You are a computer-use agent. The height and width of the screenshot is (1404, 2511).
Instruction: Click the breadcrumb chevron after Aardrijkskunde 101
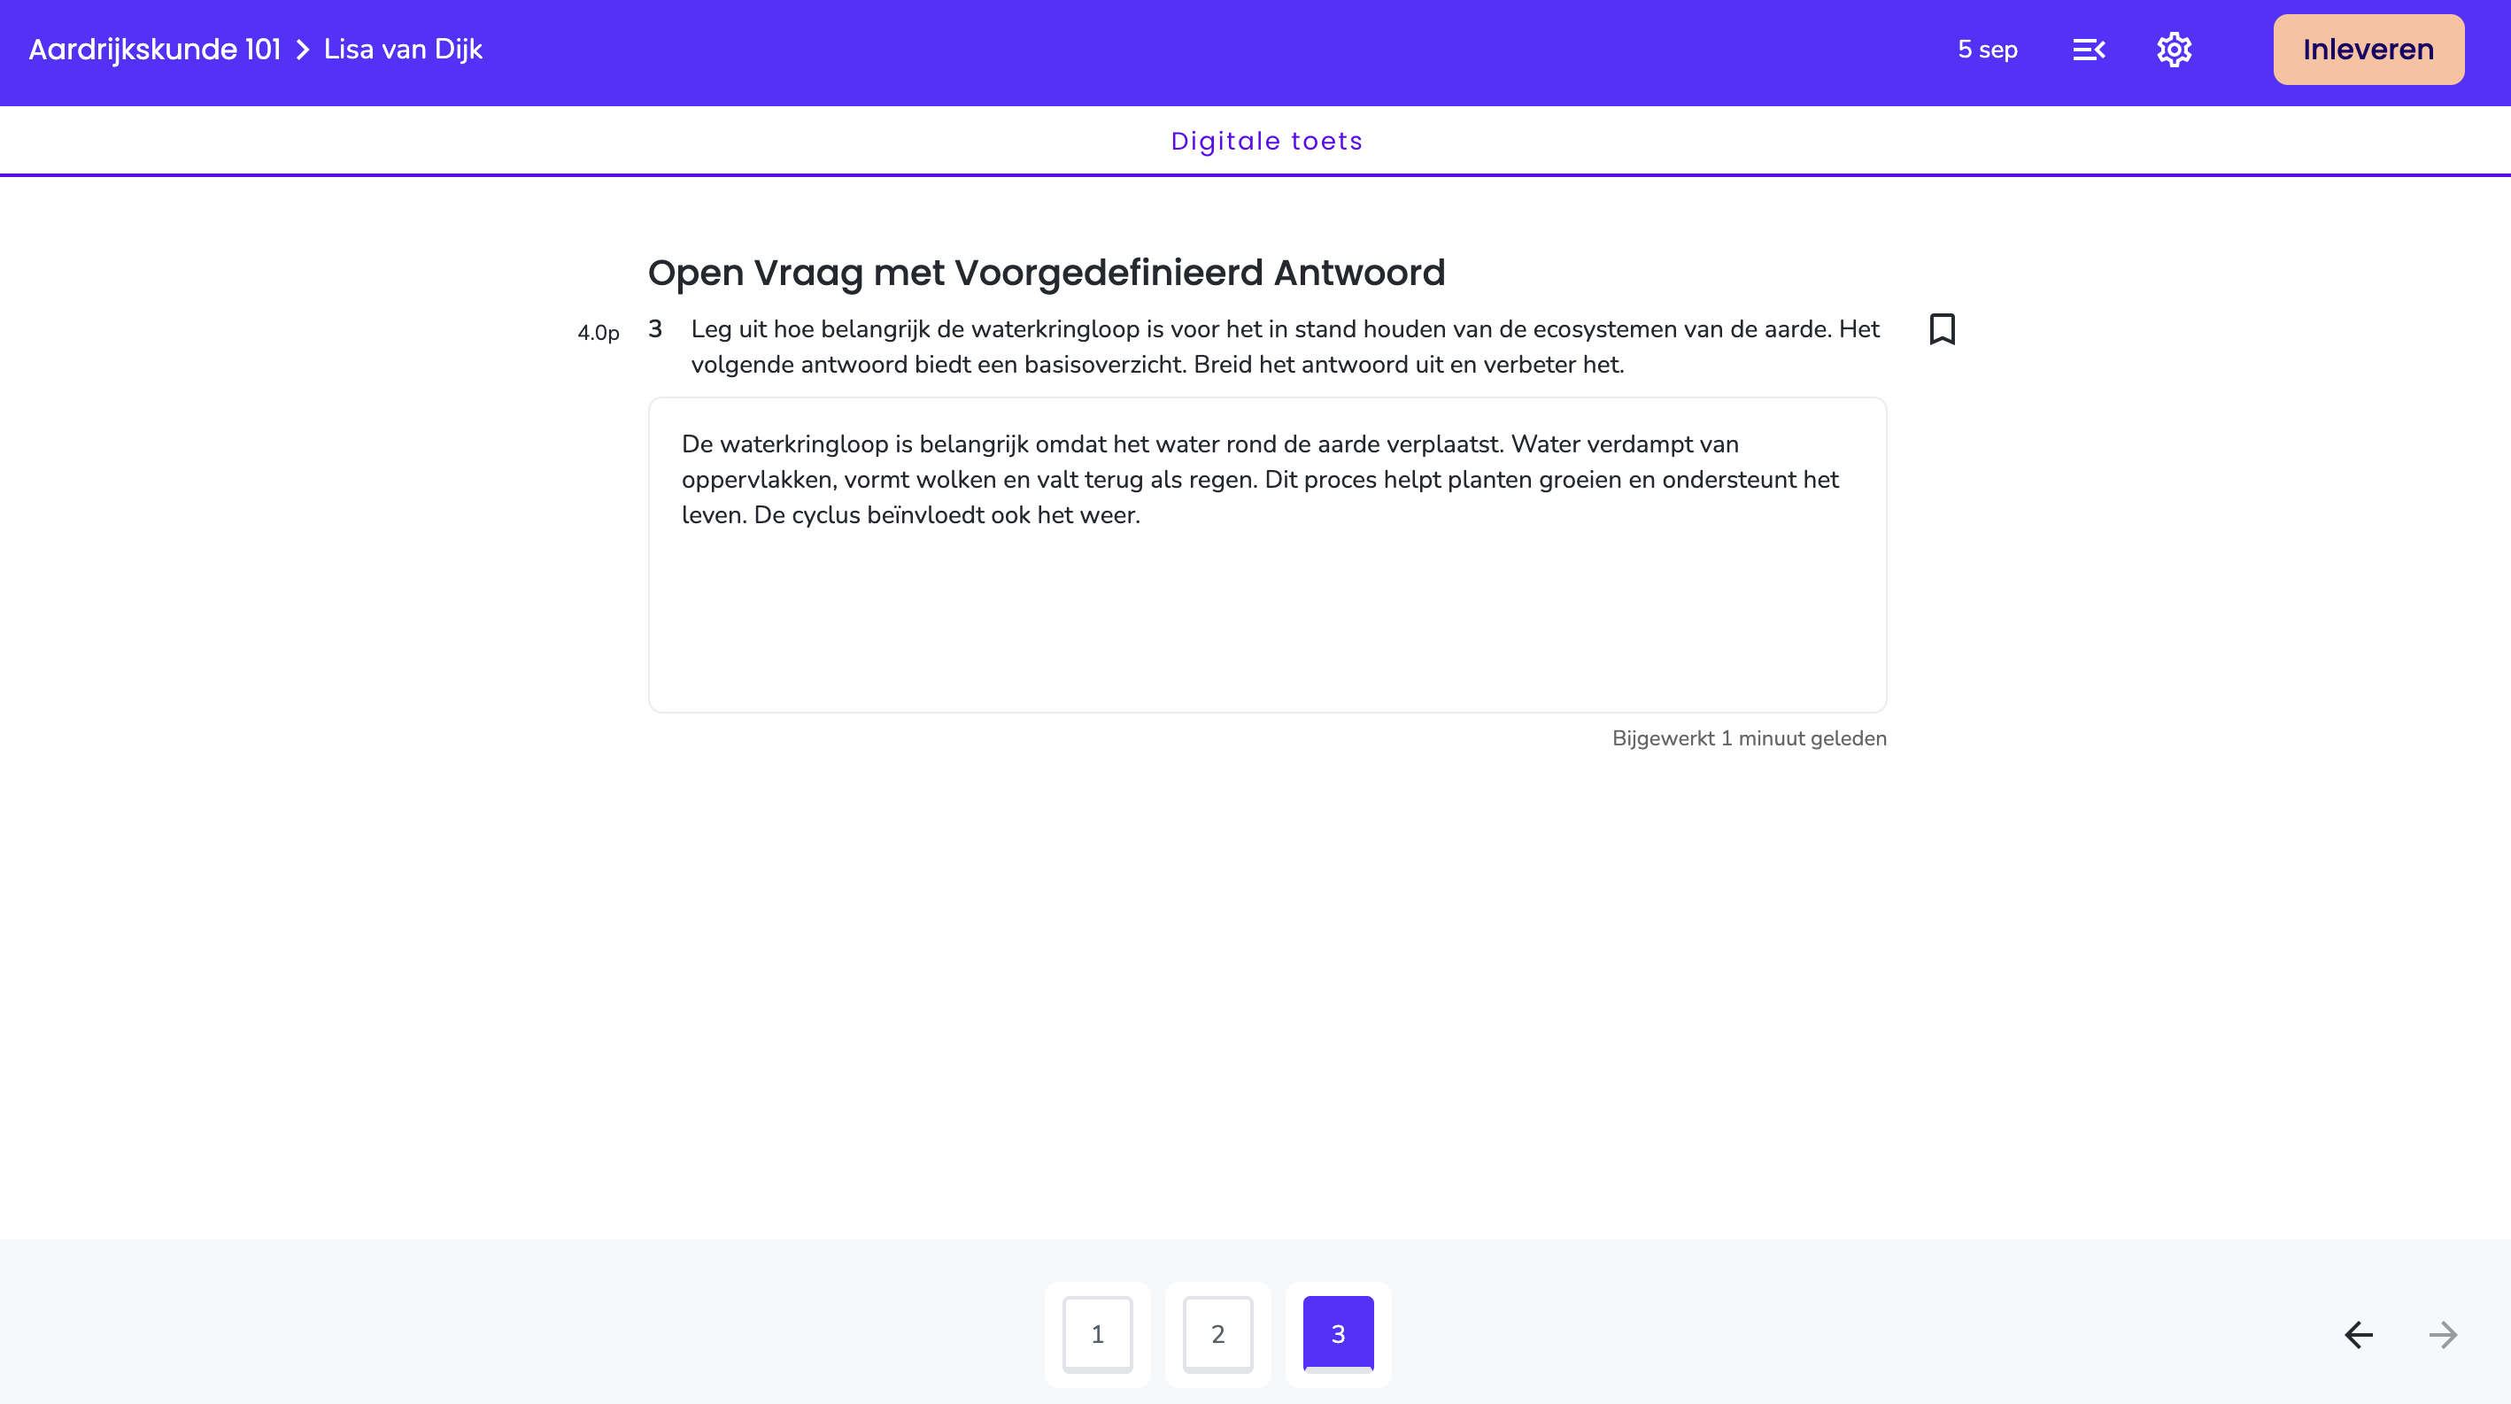coord(302,50)
